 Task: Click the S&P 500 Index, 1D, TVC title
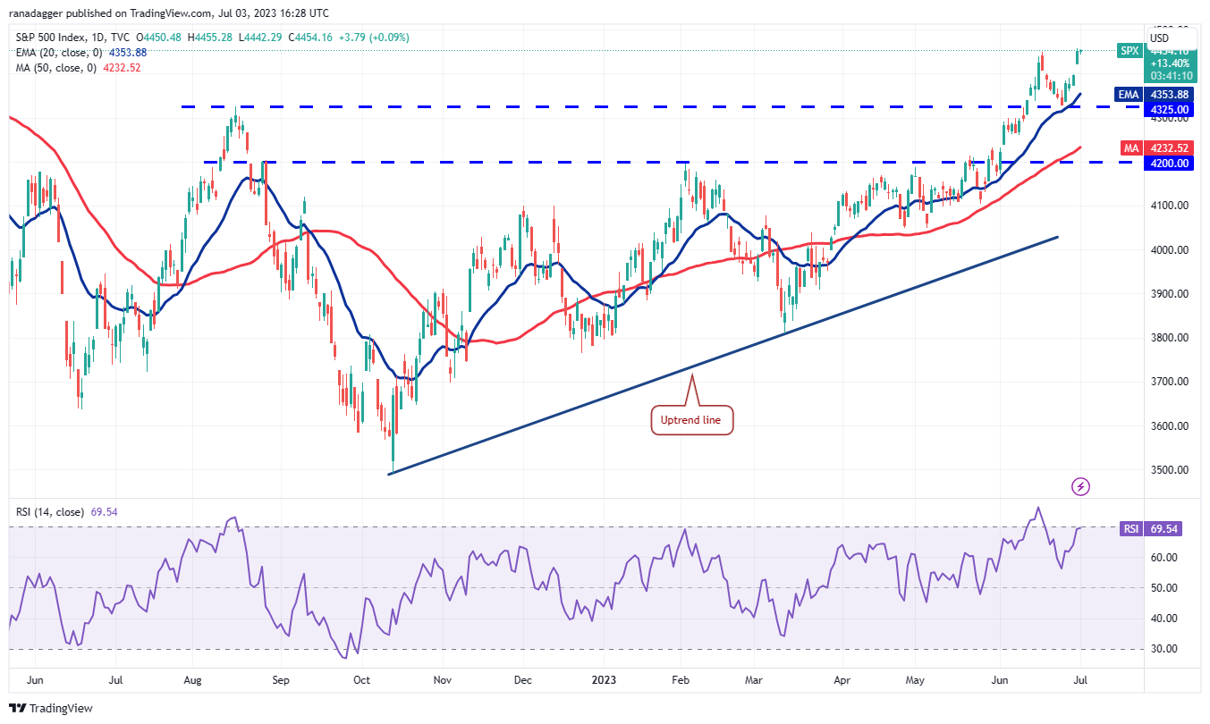tap(72, 38)
